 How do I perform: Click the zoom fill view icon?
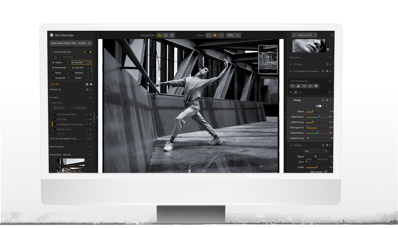[x=215, y=35]
